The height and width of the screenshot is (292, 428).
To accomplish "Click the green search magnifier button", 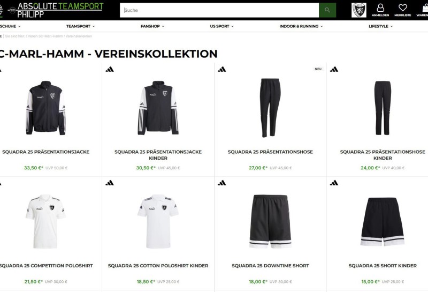I will (327, 10).
